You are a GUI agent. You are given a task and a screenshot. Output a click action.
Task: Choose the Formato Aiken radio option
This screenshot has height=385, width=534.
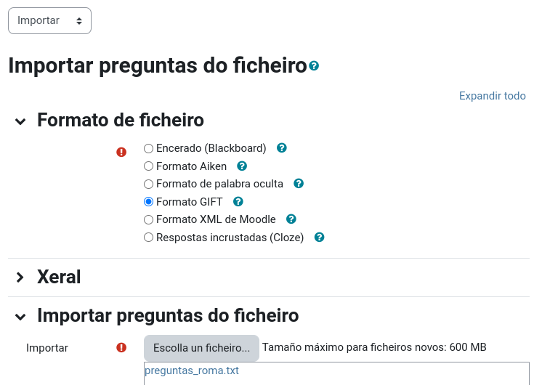(x=149, y=166)
